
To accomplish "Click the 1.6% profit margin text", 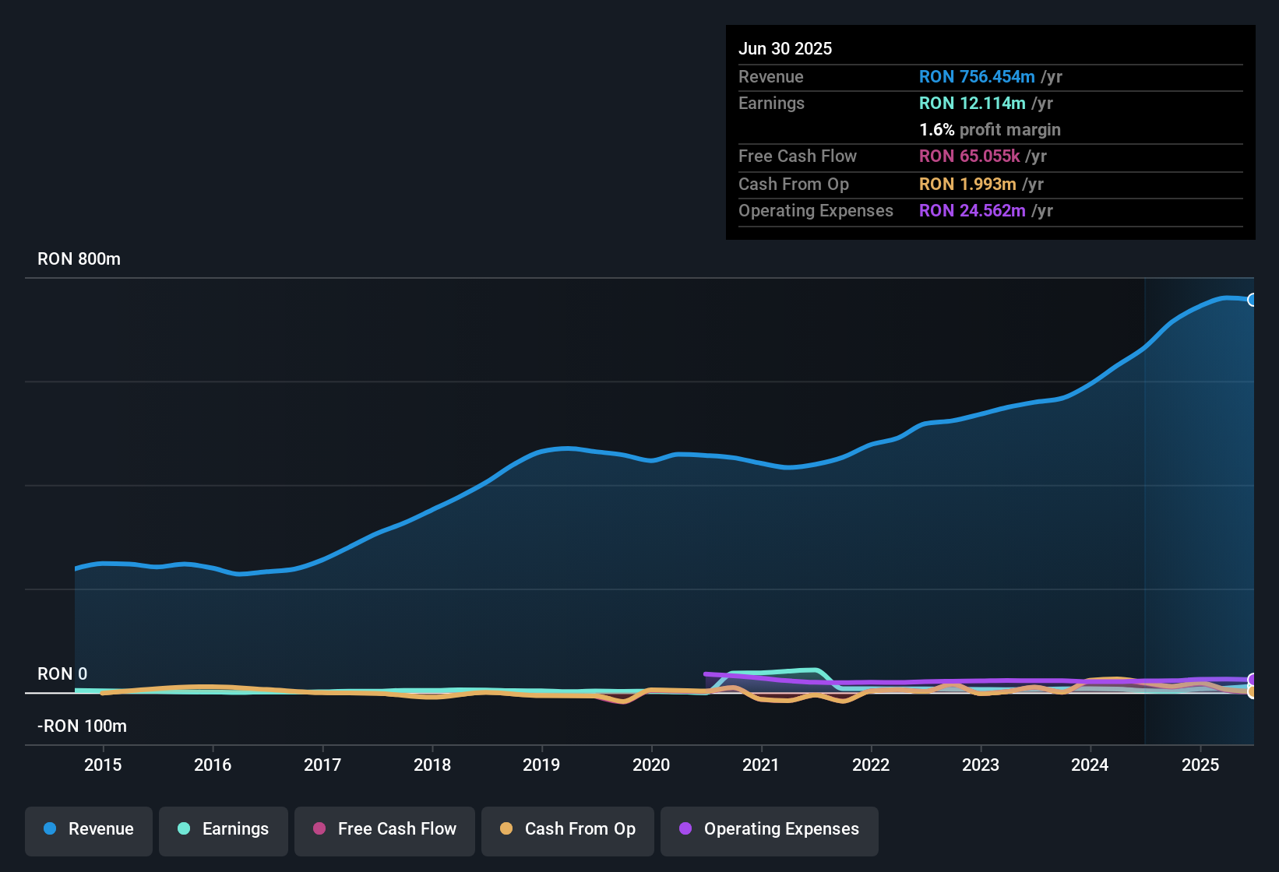I will (990, 130).
